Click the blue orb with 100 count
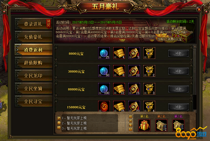210x141 pixels. (104, 89)
